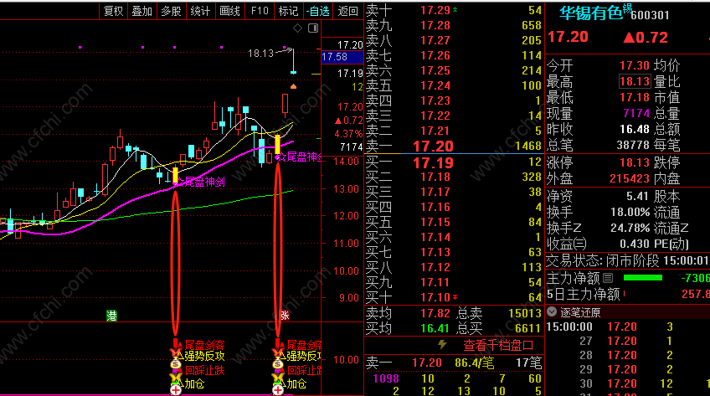Click the green arrow next to 卖十 price
This screenshot has width=710, height=396.
tap(455, 9)
